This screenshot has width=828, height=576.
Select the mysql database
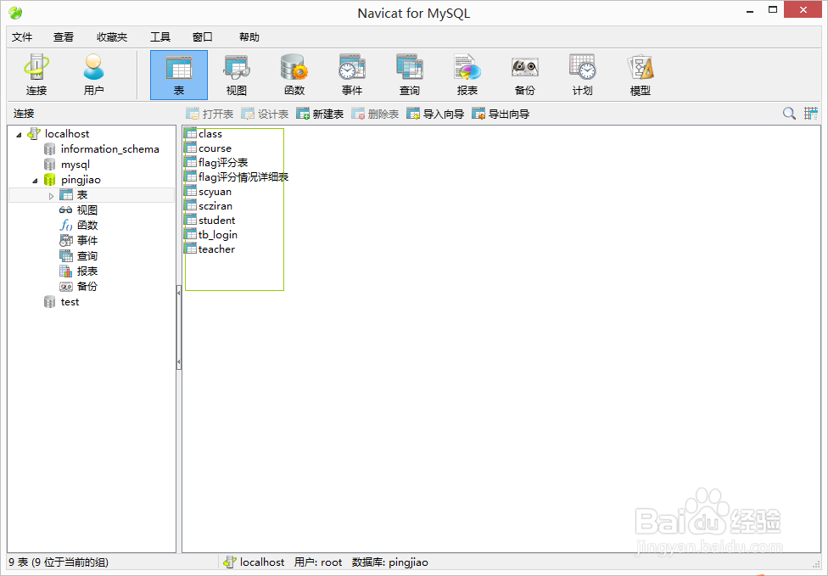75,165
